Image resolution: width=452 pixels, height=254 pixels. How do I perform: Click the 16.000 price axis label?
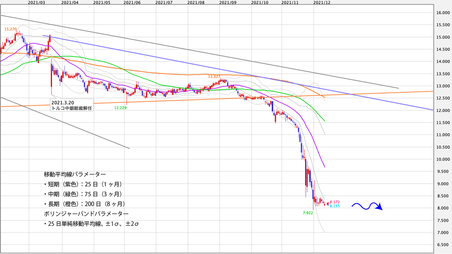tap(443, 13)
